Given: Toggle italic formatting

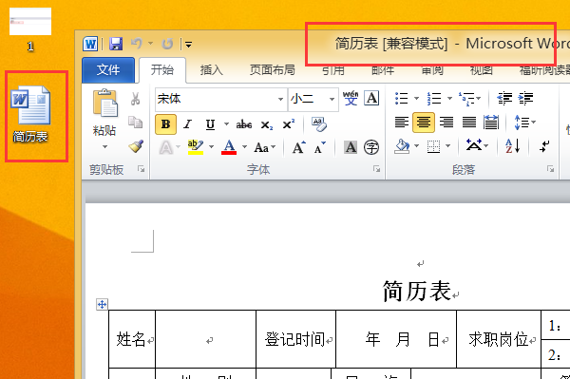Looking at the screenshot, I should pyautogui.click(x=187, y=124).
